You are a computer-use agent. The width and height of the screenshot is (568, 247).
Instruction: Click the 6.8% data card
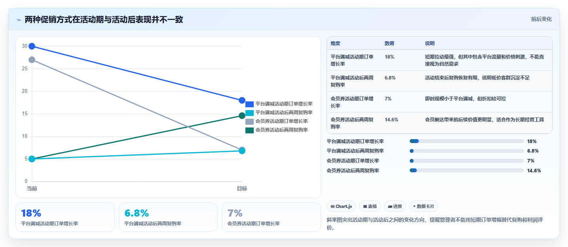(x=168, y=217)
